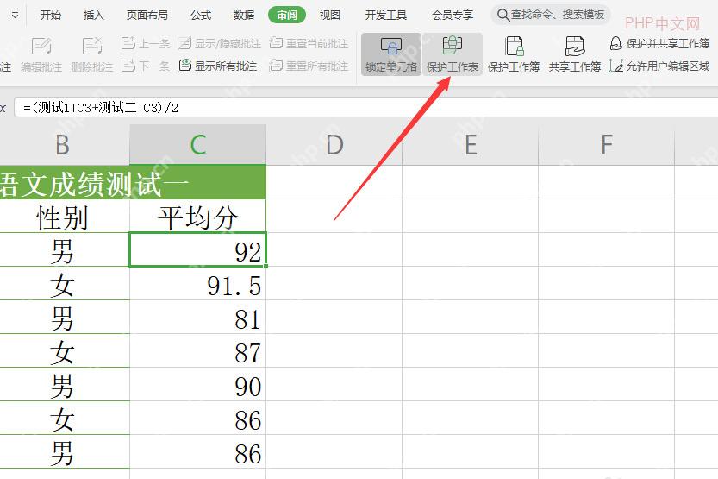
Task: Click the fill handle of cell C3
Action: pos(266,266)
